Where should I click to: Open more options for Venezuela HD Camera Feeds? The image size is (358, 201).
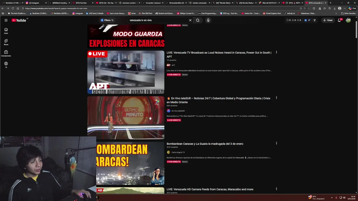(x=276, y=189)
